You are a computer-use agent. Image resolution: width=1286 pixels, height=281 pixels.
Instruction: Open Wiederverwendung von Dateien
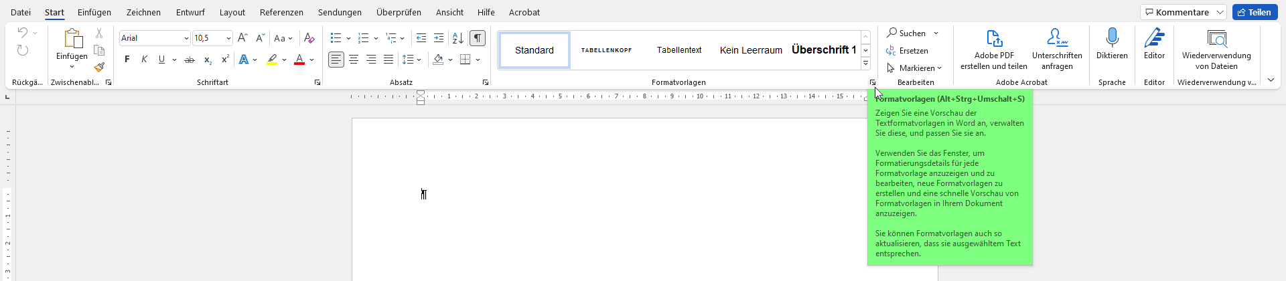click(1216, 50)
